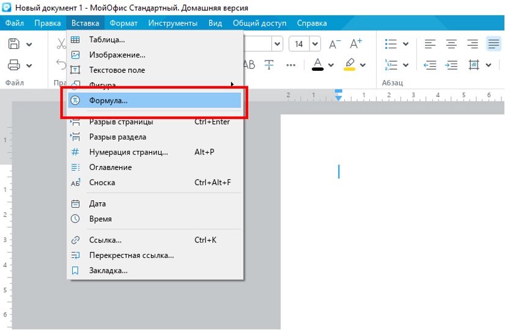Open the font name dropdown arrow
This screenshot has height=330, width=505.
click(x=277, y=44)
